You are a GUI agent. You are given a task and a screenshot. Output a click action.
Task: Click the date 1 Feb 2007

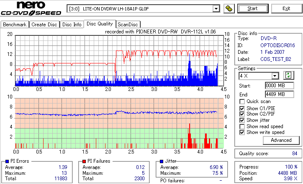tap(272, 52)
